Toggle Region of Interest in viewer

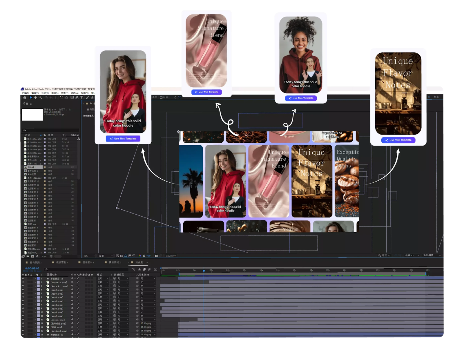130,256
